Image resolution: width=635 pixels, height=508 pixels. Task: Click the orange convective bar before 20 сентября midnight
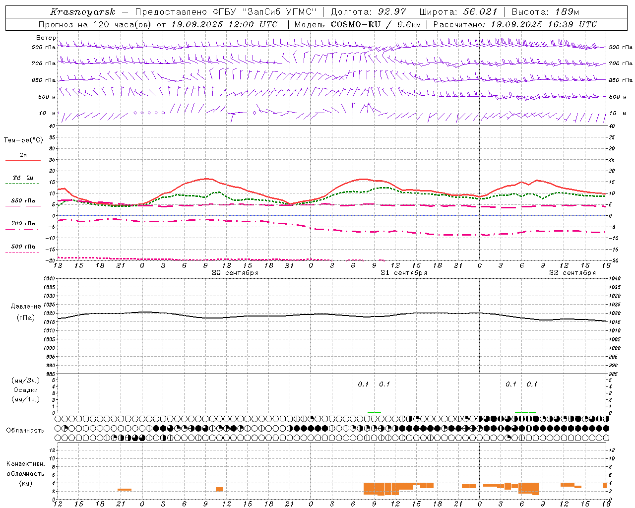(125, 490)
